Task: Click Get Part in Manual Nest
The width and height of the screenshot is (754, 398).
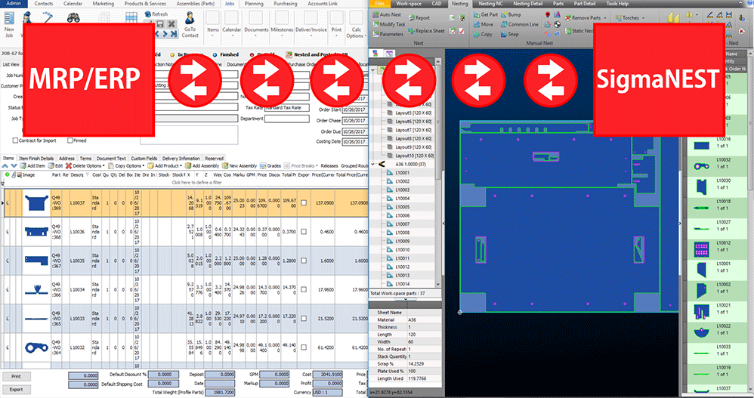Action: (x=486, y=15)
